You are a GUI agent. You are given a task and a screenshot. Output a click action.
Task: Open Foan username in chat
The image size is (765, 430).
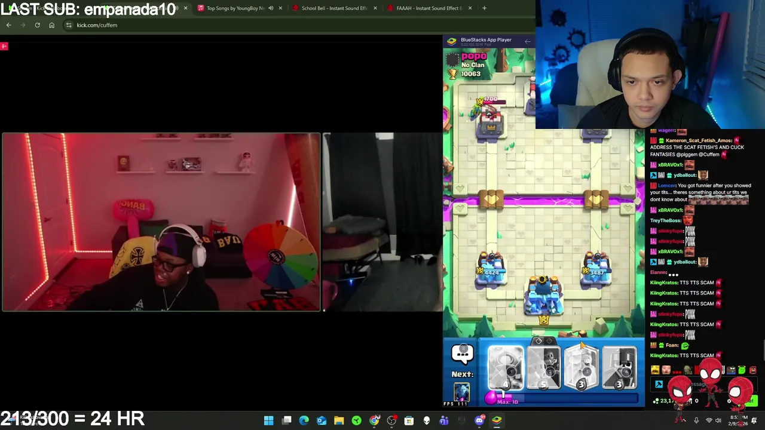pyautogui.click(x=672, y=345)
